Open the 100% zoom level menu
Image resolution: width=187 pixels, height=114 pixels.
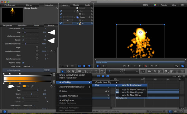(x=147, y=5)
